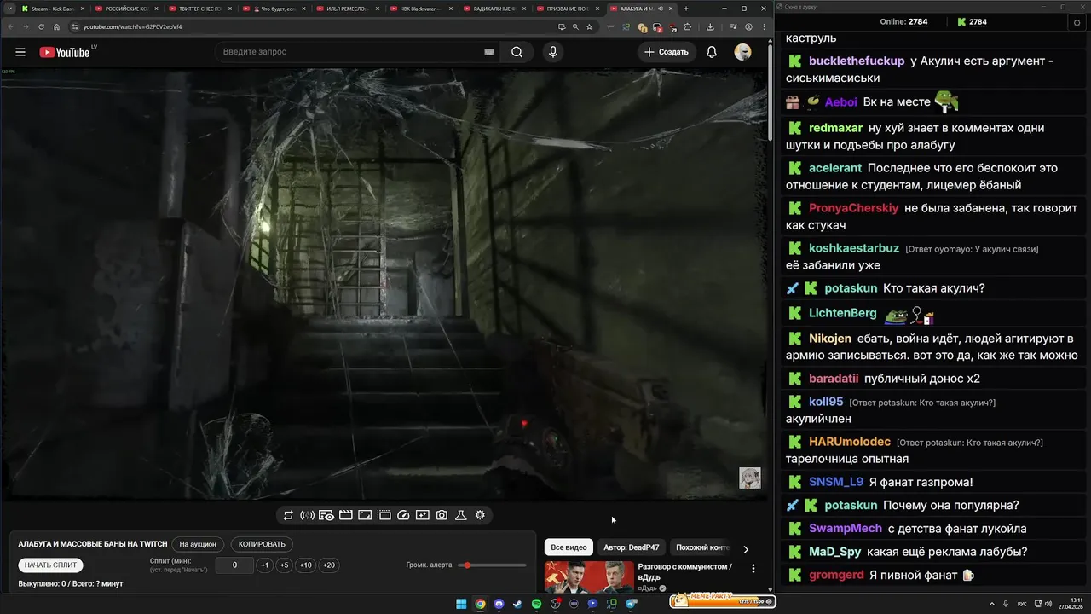
Task: Open the YouTube hamburger guide menu
Action: (20, 52)
